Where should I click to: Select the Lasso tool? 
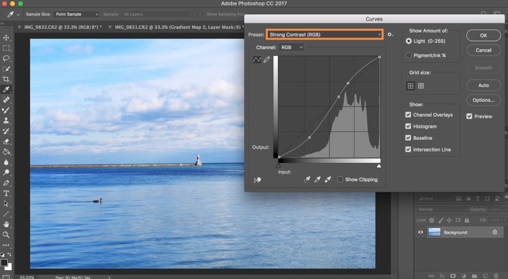[6, 59]
